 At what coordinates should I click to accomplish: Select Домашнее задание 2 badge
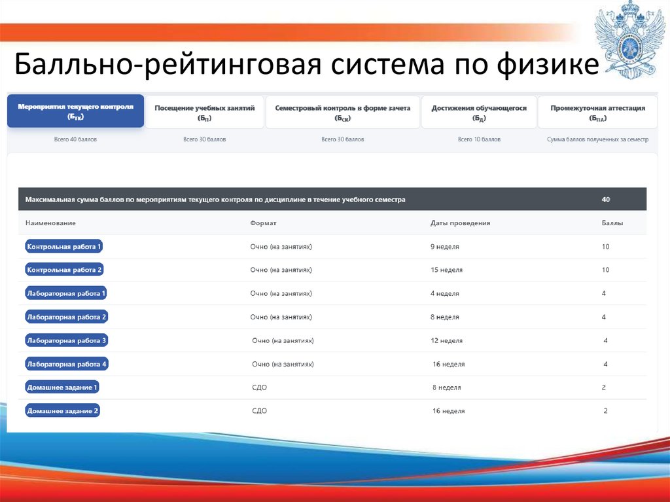pos(62,410)
